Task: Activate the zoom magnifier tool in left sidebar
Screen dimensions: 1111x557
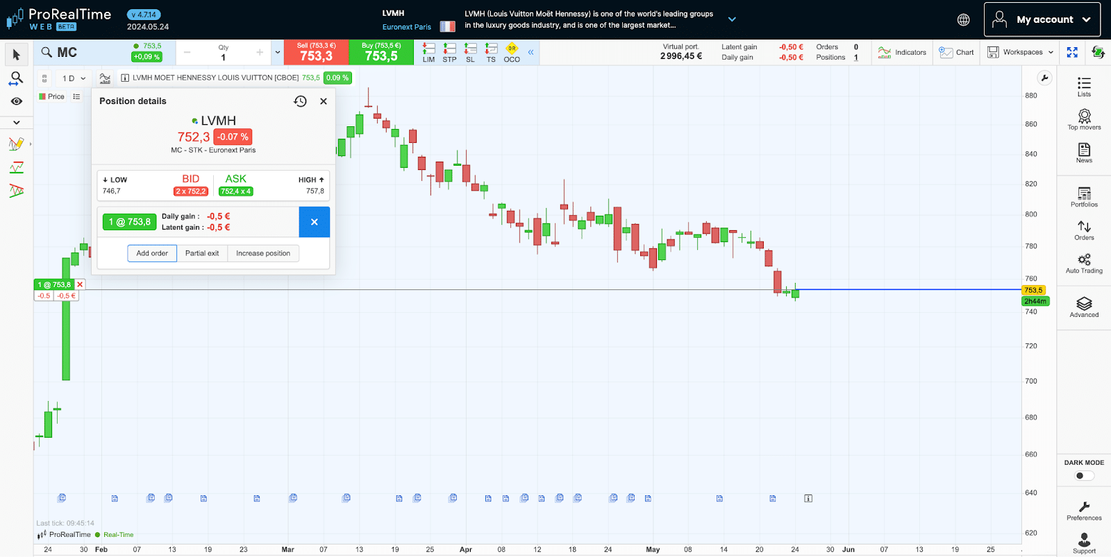Action: 16,78
